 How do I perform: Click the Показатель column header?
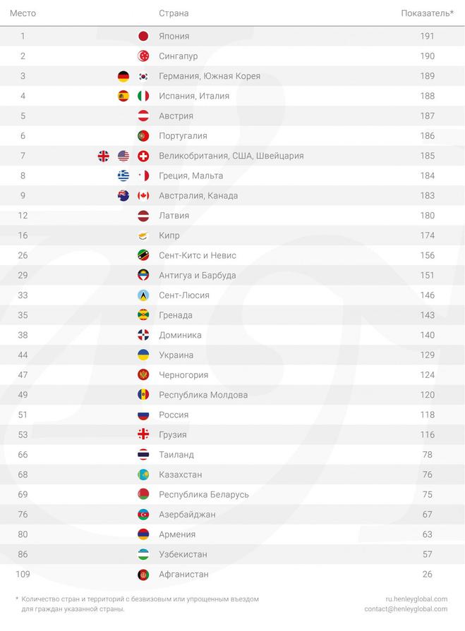427,13
